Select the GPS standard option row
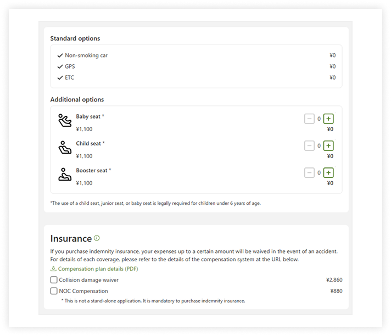The width and height of the screenshot is (391, 336). coord(196,66)
